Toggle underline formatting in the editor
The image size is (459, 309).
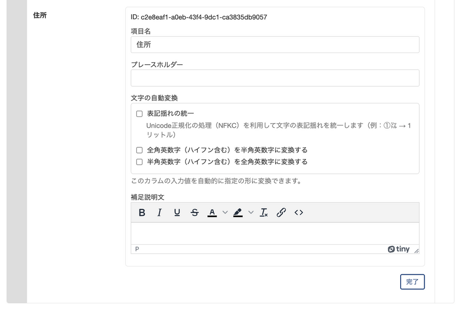pos(177,213)
